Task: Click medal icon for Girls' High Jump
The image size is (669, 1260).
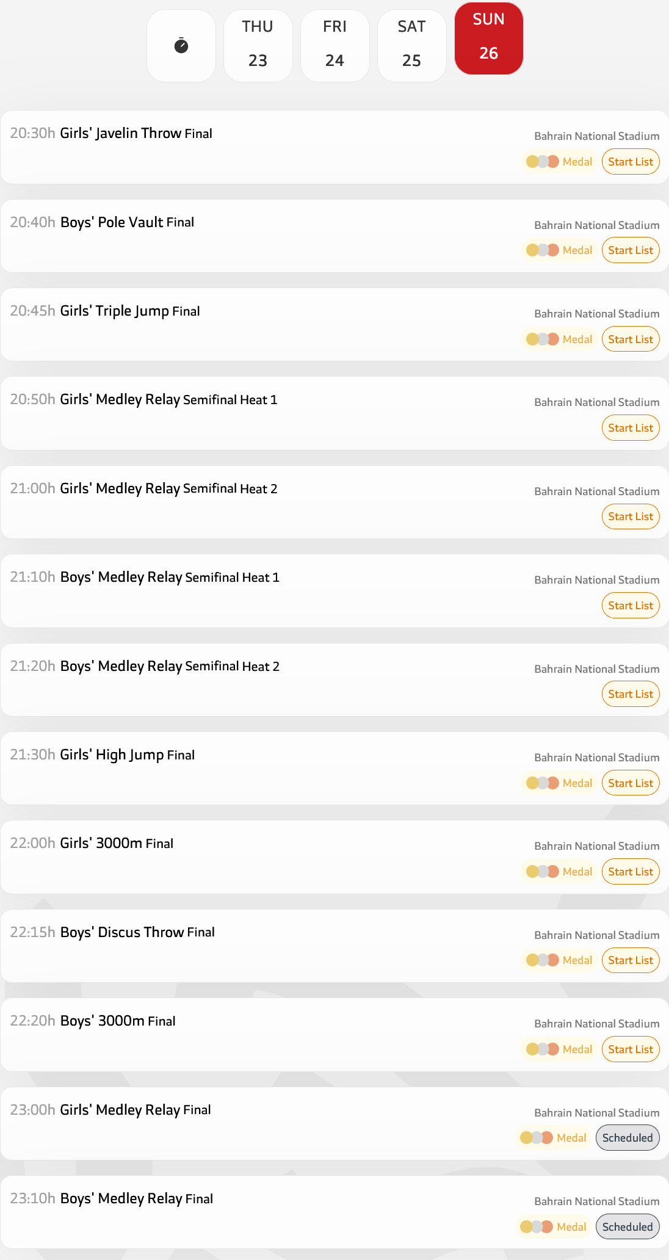Action: [x=559, y=783]
